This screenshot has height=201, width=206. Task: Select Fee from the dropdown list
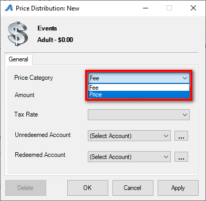click(139, 88)
